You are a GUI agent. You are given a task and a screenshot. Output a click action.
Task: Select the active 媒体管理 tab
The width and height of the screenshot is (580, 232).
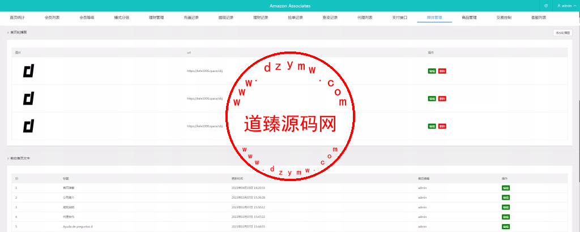[x=434, y=18]
